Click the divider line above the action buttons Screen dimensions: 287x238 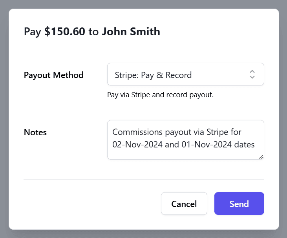144,179
